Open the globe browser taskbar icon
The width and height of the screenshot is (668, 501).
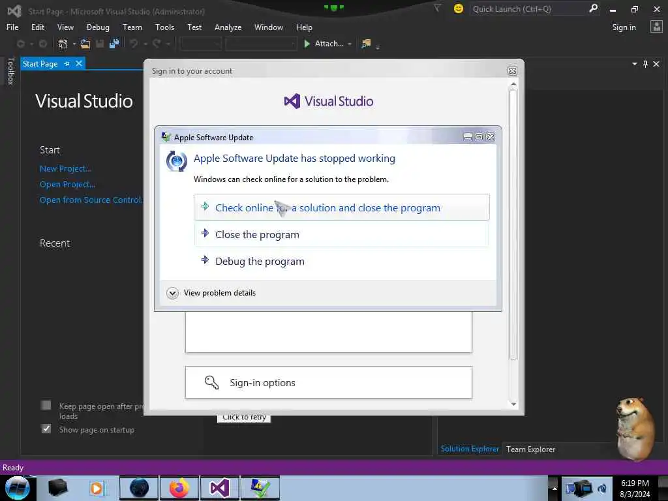coord(139,488)
